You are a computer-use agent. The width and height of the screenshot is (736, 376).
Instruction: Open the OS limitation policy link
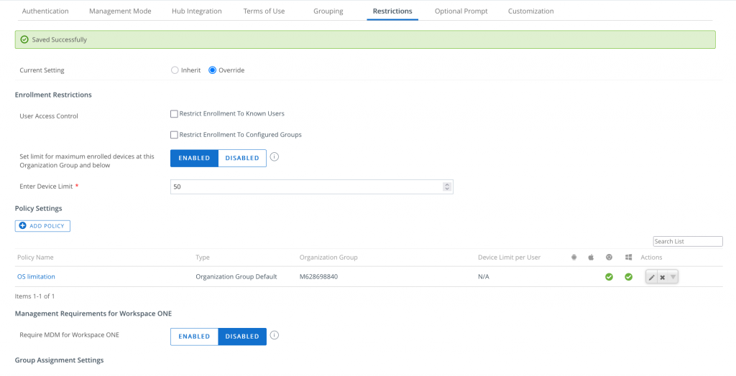(x=36, y=276)
